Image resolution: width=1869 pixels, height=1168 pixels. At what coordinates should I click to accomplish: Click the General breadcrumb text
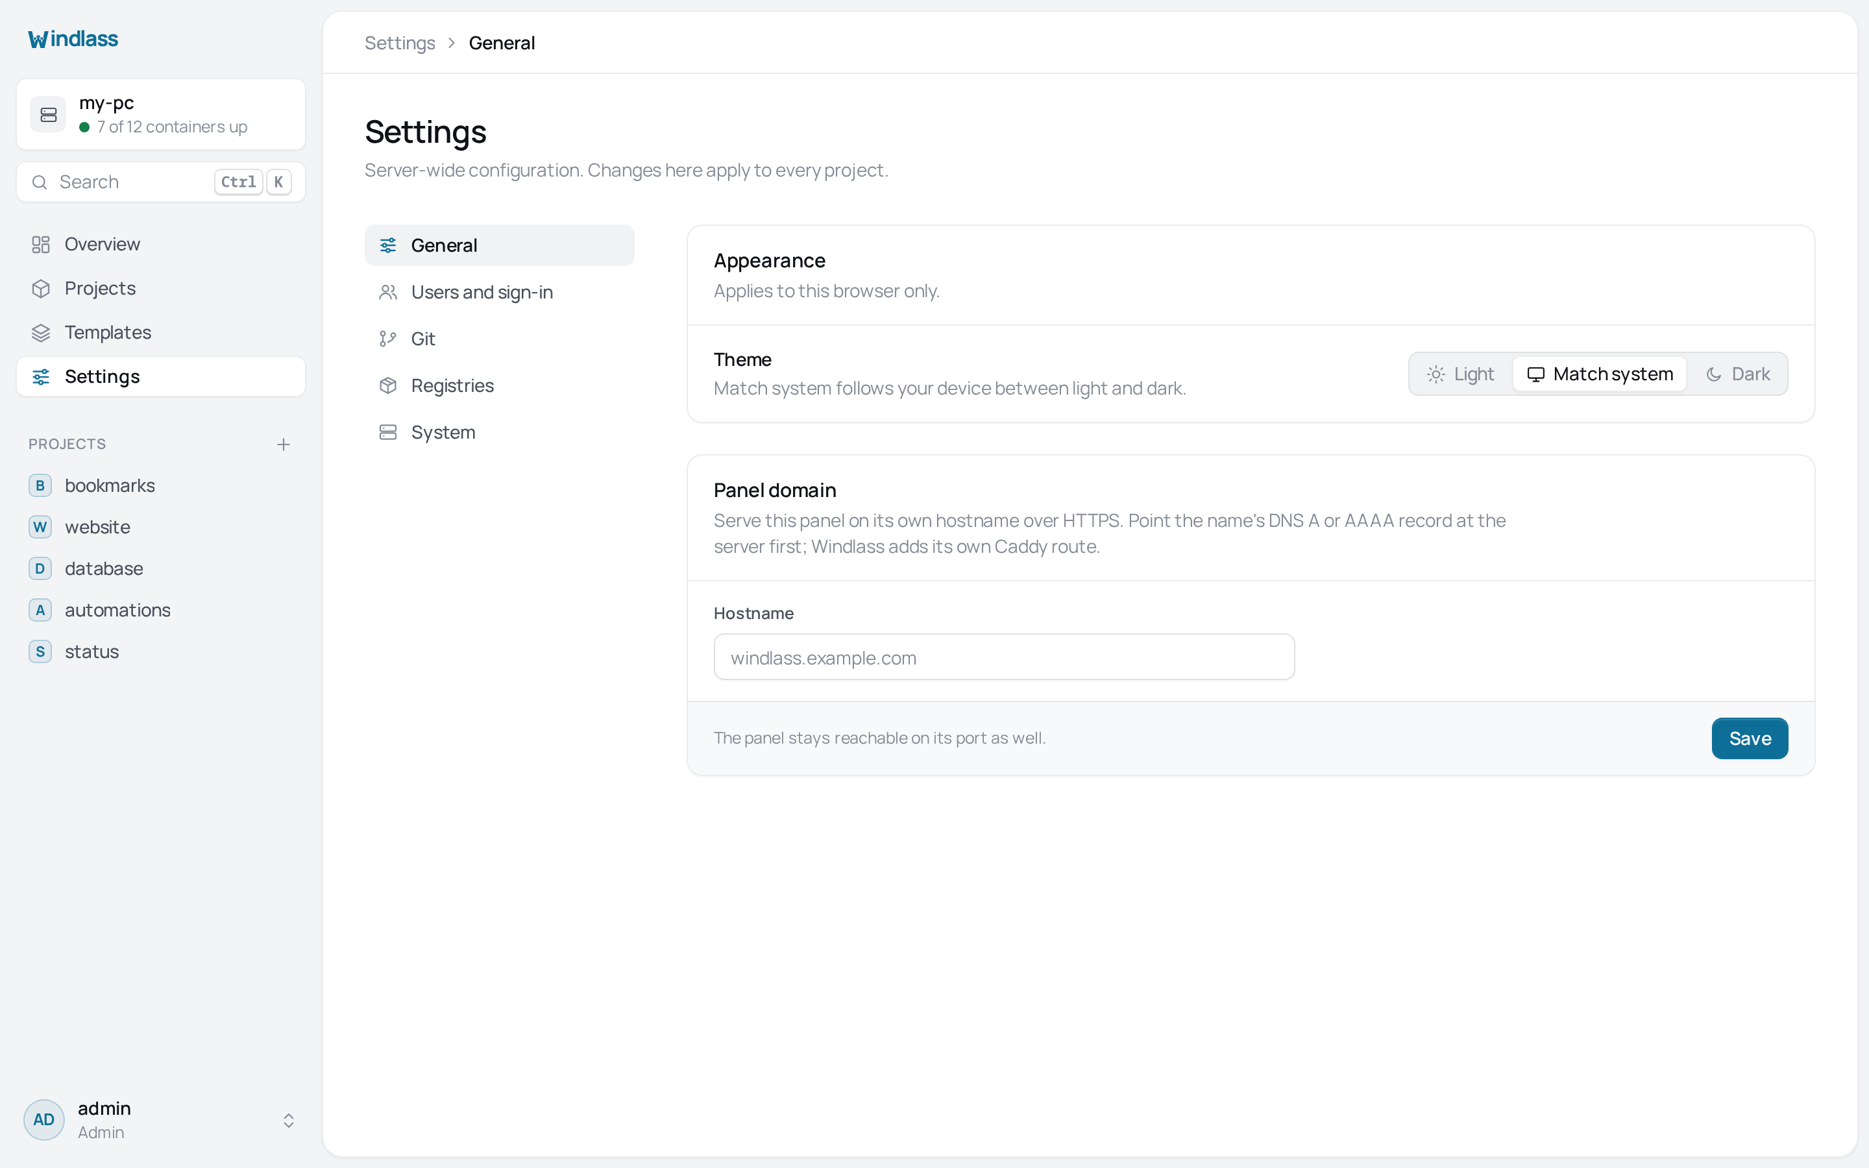click(501, 43)
